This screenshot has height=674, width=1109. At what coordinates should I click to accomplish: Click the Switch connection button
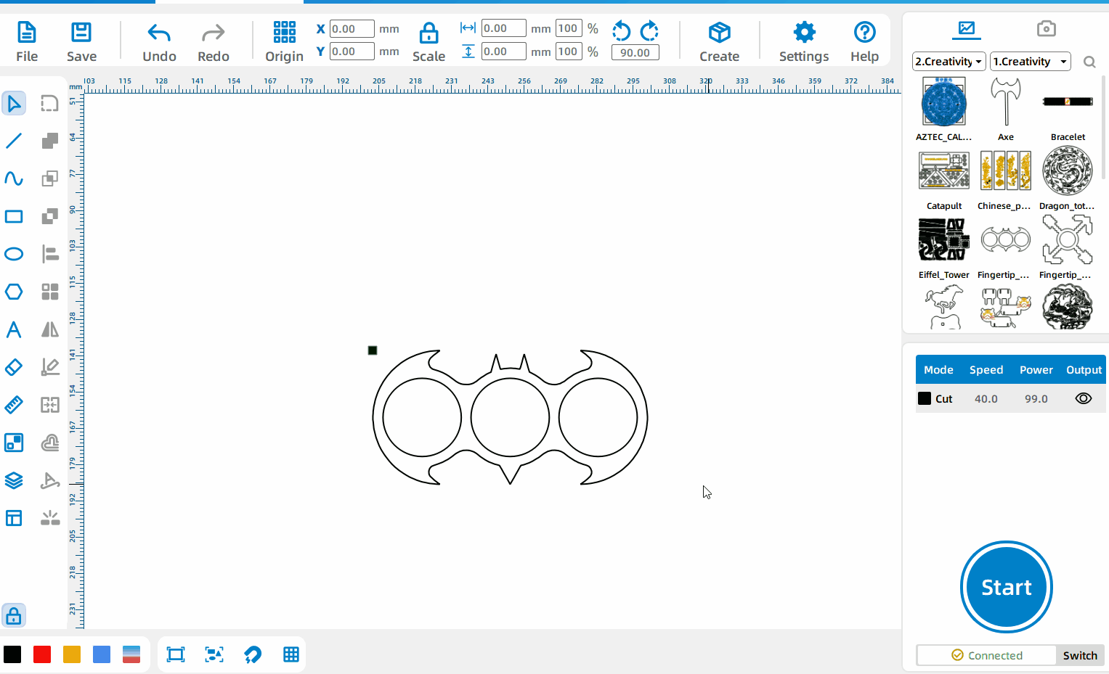click(x=1080, y=655)
